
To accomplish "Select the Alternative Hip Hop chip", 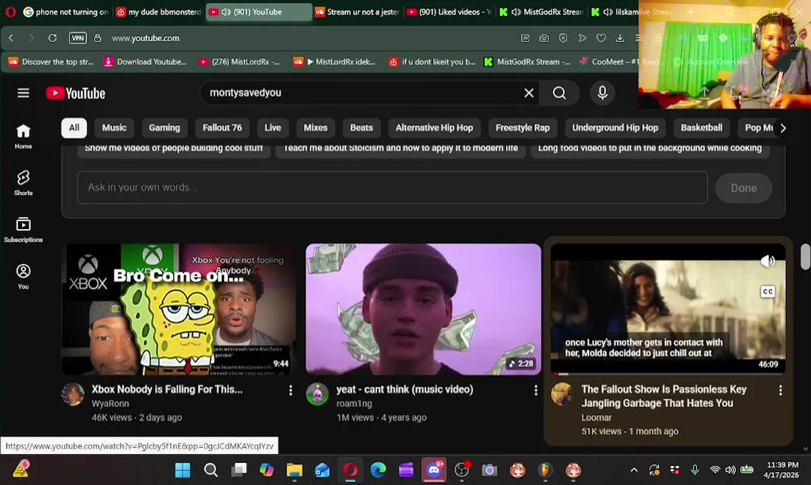I will click(434, 127).
